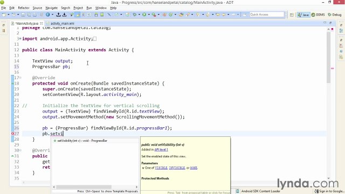Click the Search flashlight toolbar icon
Screen dimensions: 345x194
(x=188, y=15)
